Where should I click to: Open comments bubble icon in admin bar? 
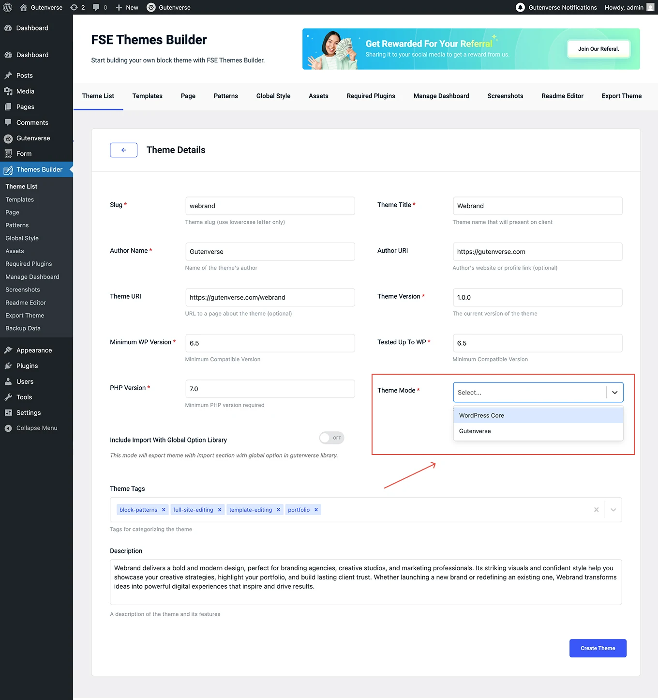tap(96, 7)
